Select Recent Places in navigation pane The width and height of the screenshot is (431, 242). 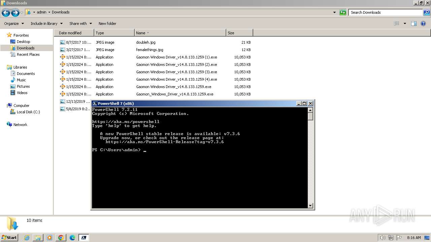pyautogui.click(x=28, y=54)
